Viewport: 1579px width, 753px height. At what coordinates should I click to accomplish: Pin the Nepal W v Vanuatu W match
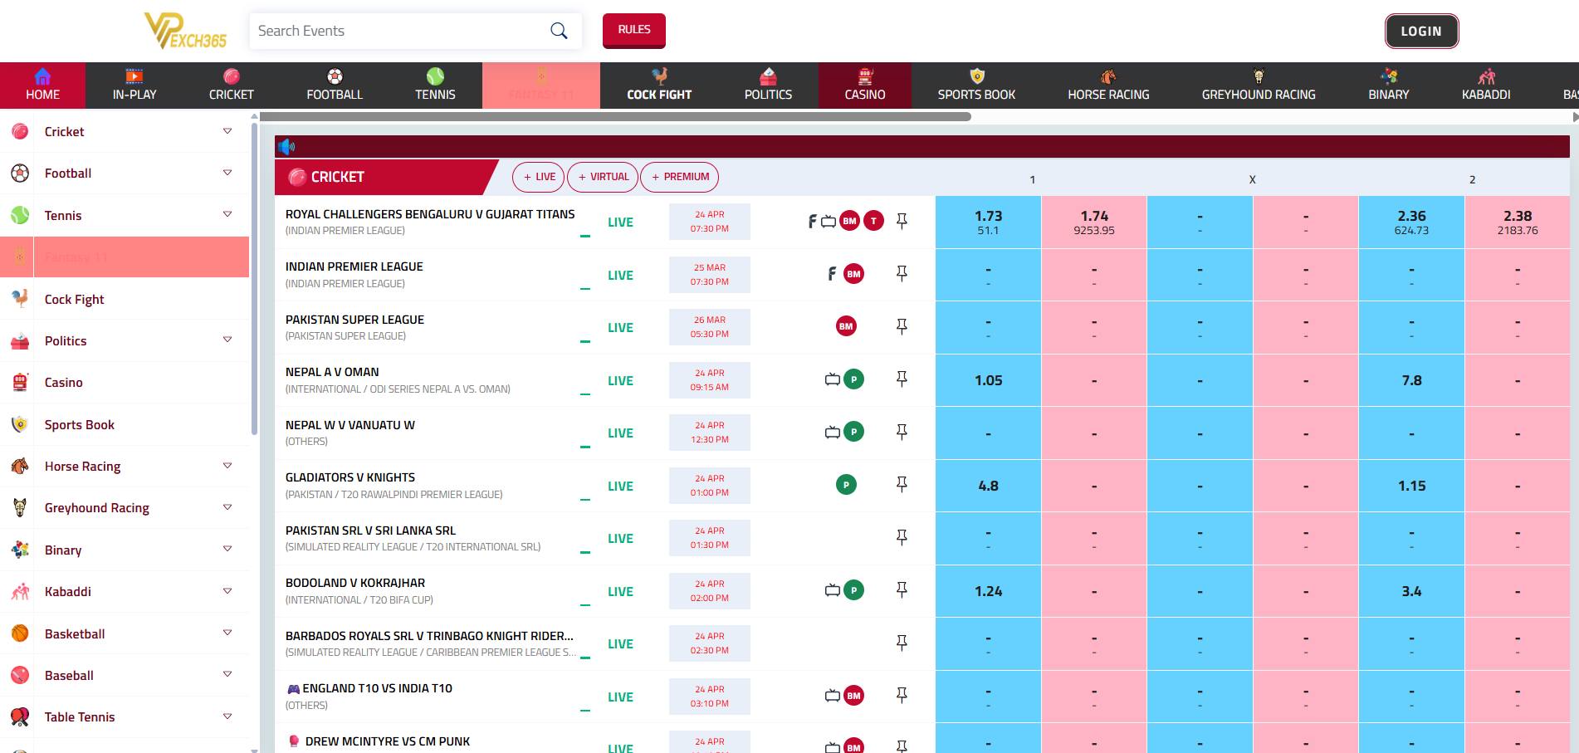902,432
